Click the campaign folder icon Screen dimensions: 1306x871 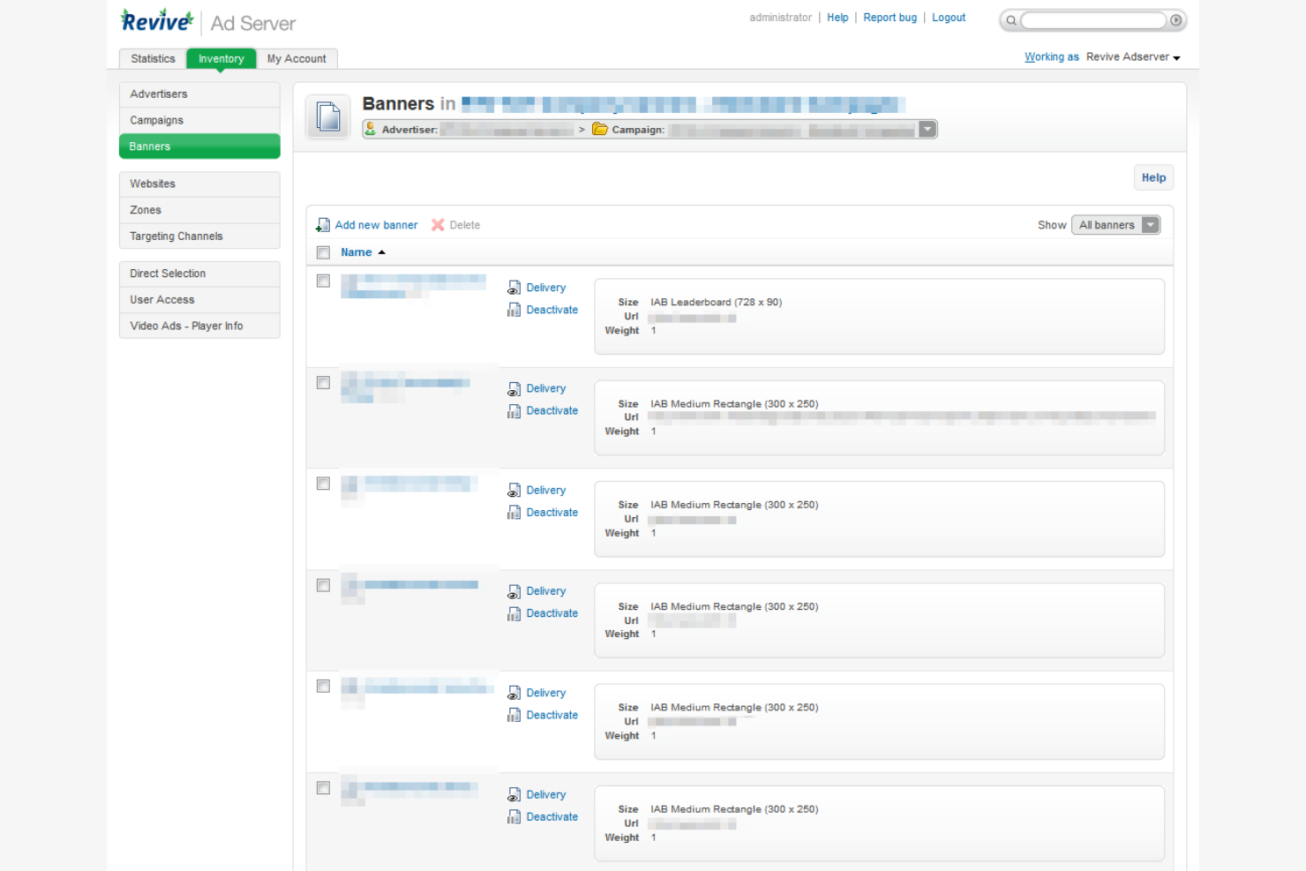point(600,129)
